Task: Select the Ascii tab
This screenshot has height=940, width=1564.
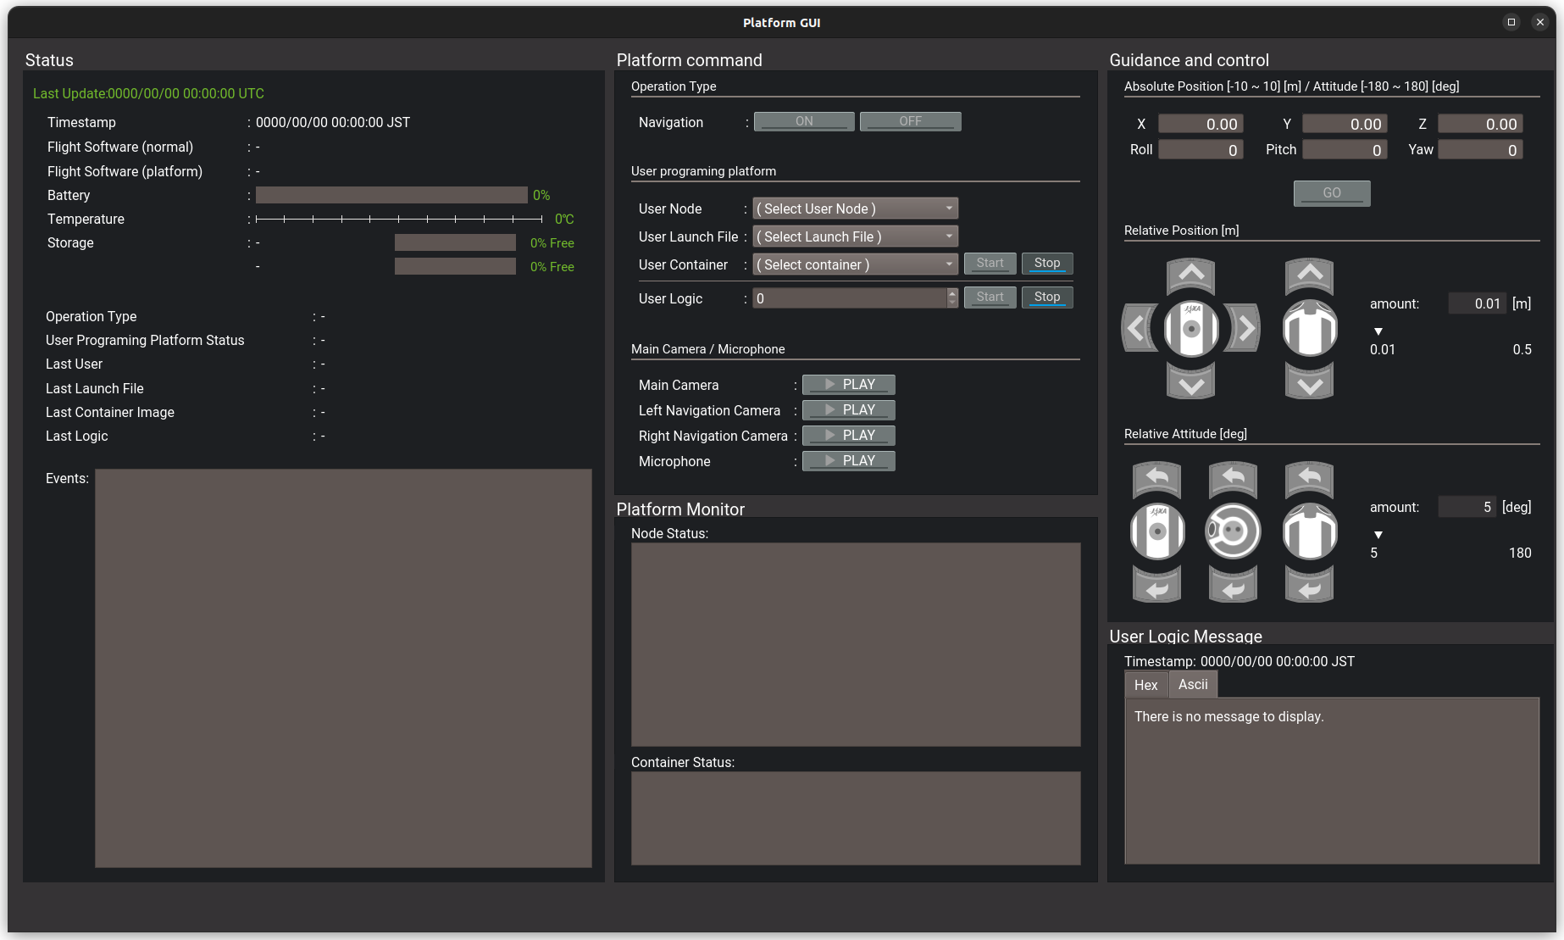Action: click(1193, 684)
